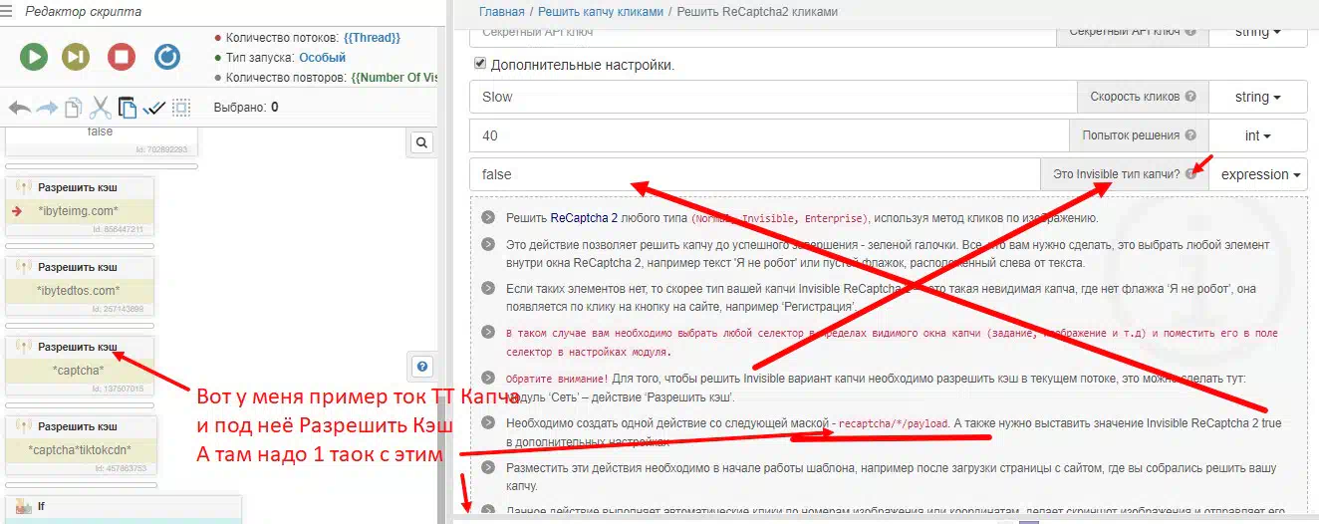Click the antenna icon above *ibyteimg.com*
The image size is (1319, 524).
(x=23, y=187)
